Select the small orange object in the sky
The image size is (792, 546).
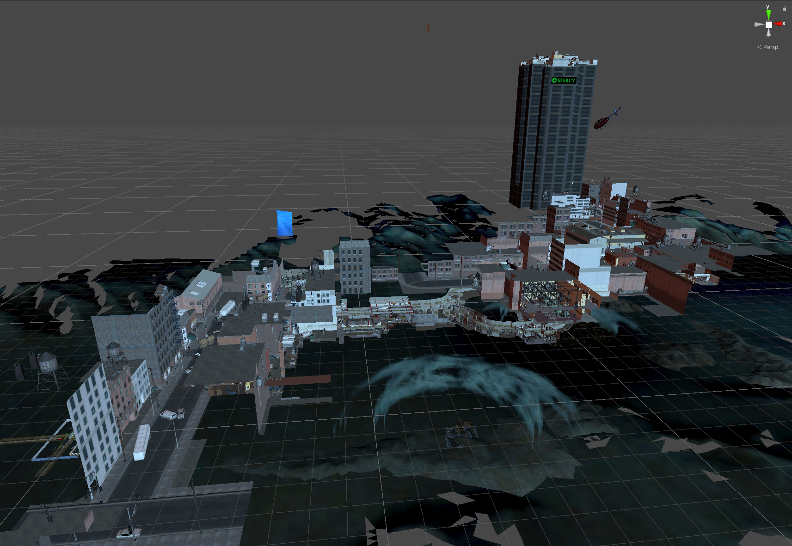(x=428, y=27)
